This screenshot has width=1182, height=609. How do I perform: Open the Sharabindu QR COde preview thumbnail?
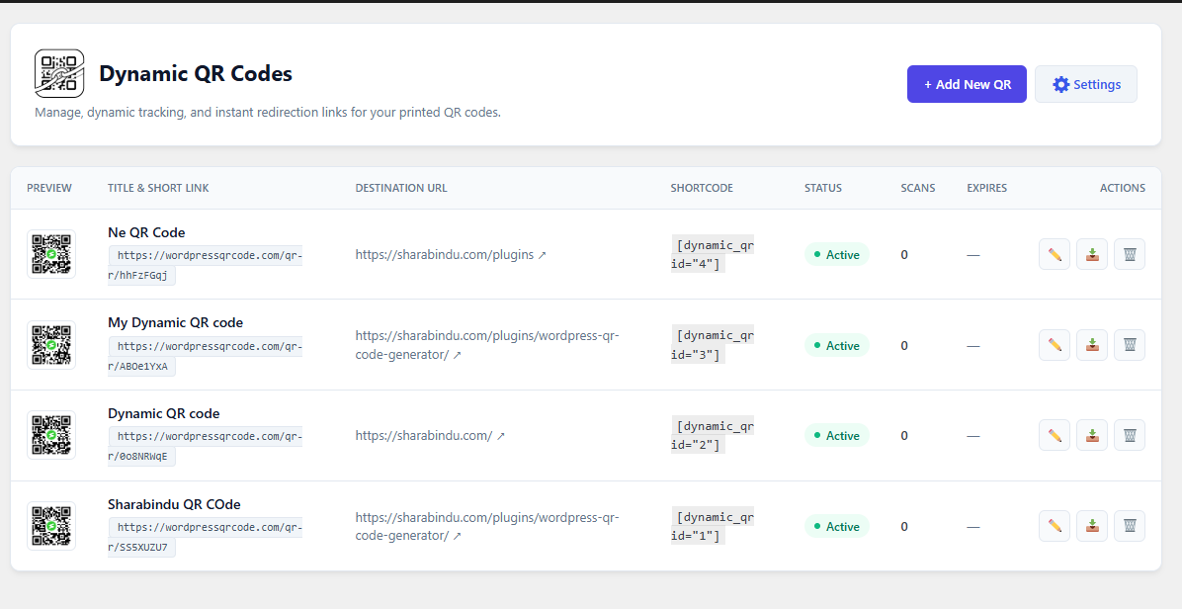(x=51, y=526)
